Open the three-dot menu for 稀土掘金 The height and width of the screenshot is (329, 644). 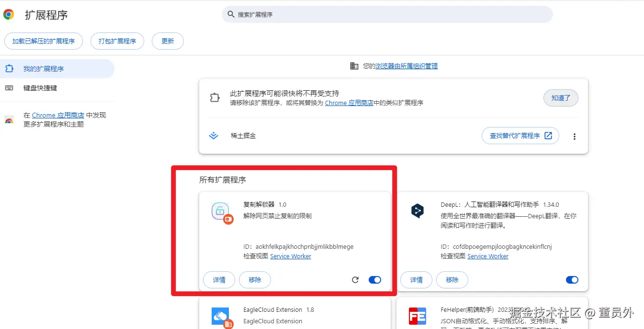[575, 136]
